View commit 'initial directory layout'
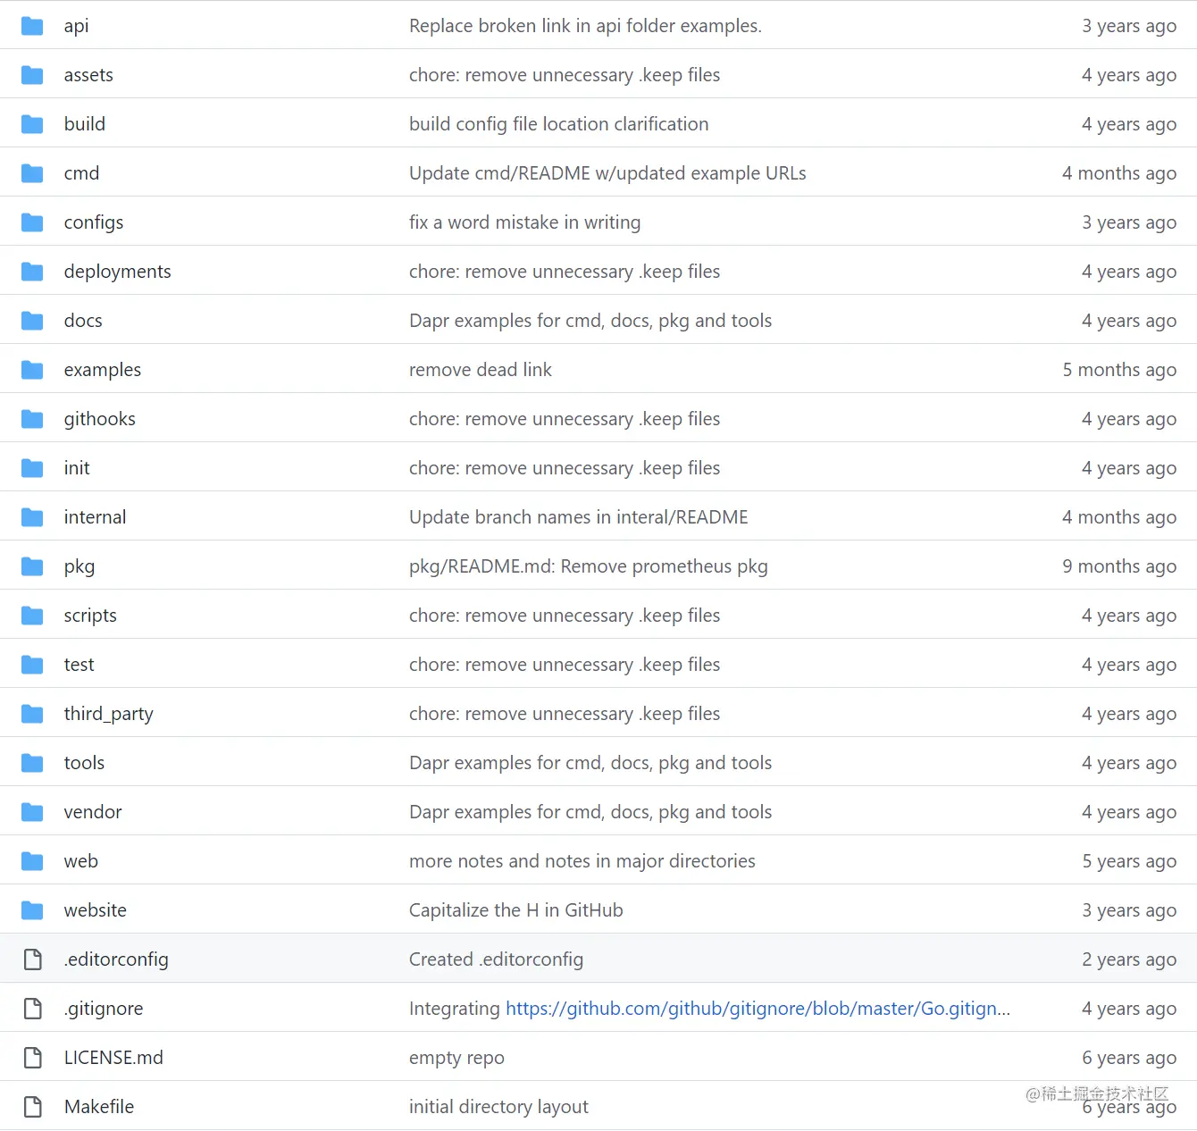Screen dimensions: 1197x1131 (x=498, y=1107)
